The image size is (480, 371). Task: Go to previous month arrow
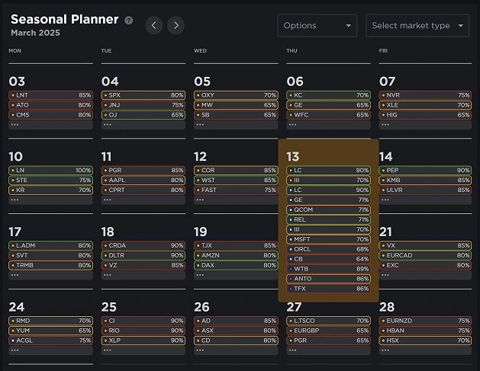point(154,25)
